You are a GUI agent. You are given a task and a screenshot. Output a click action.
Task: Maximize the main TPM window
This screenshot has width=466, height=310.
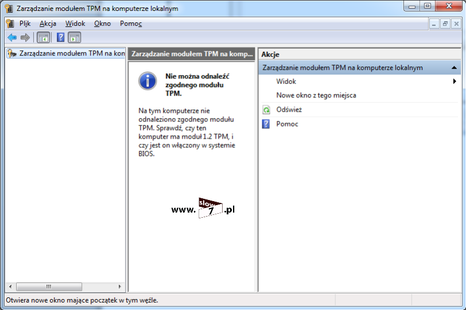[x=428, y=6]
